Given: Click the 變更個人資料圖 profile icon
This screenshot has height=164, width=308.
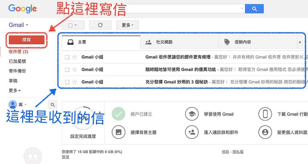Looking at the screenshot, I should (x=265, y=132).
